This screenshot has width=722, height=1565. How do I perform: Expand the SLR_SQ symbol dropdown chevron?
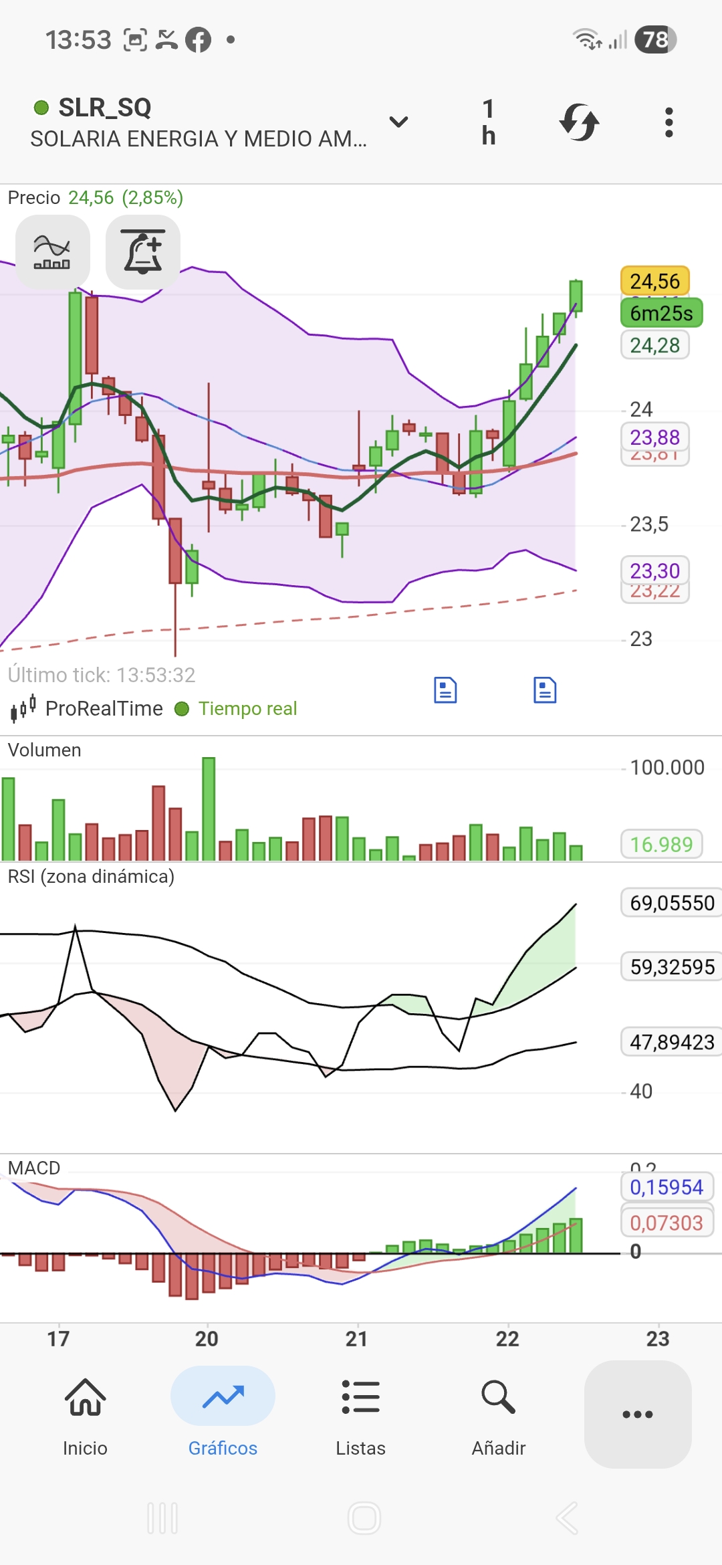pyautogui.click(x=398, y=122)
